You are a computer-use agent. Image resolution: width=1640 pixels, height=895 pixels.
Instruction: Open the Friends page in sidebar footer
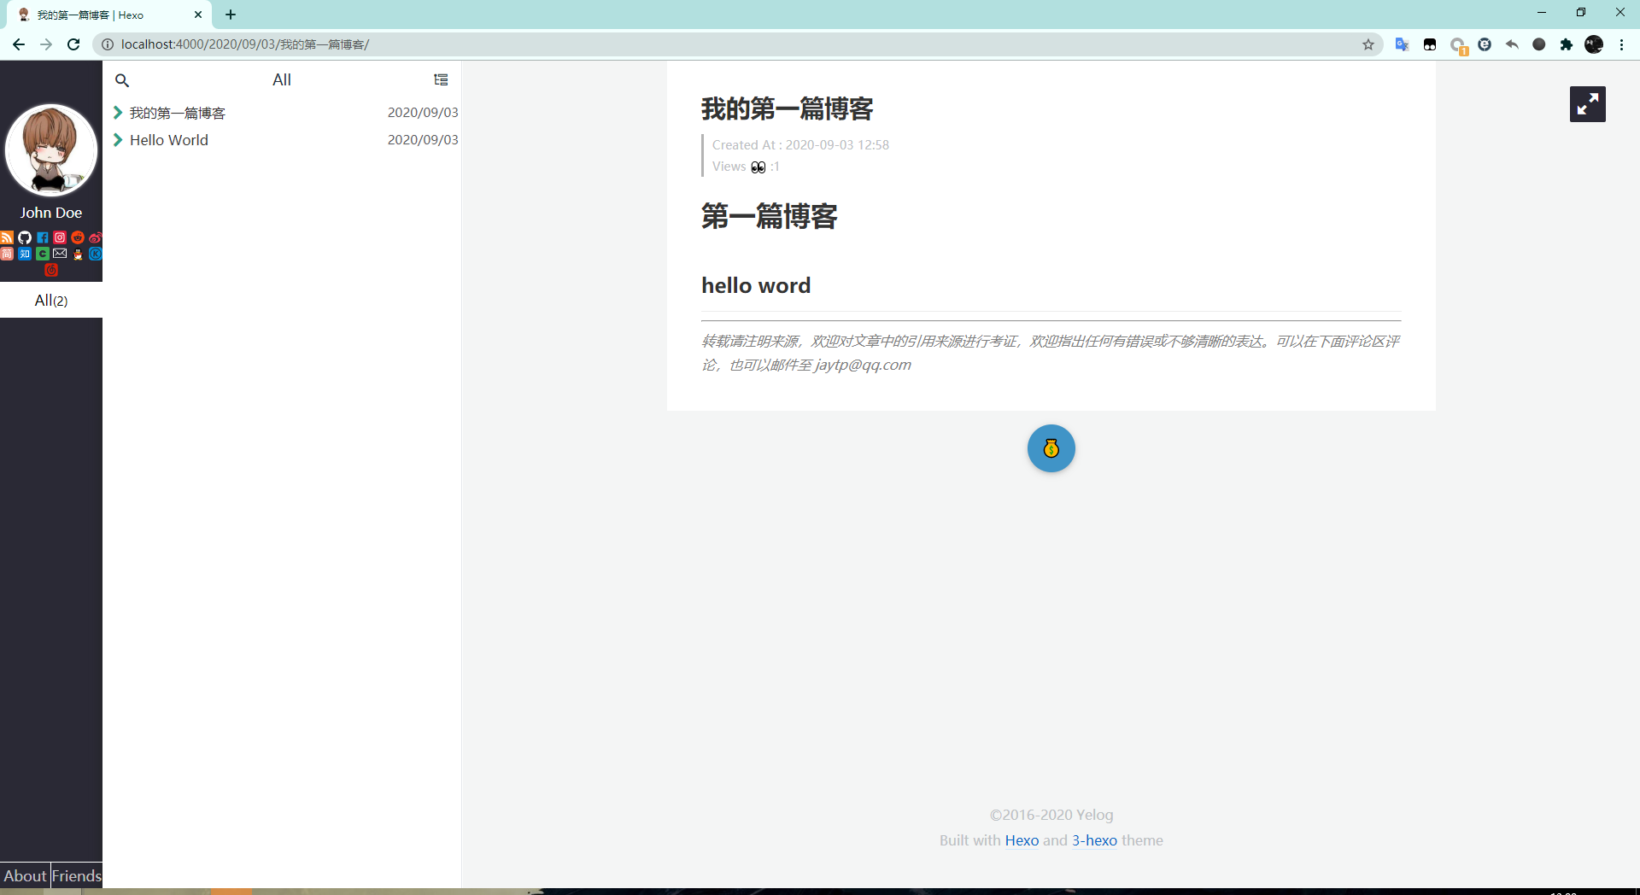(77, 875)
